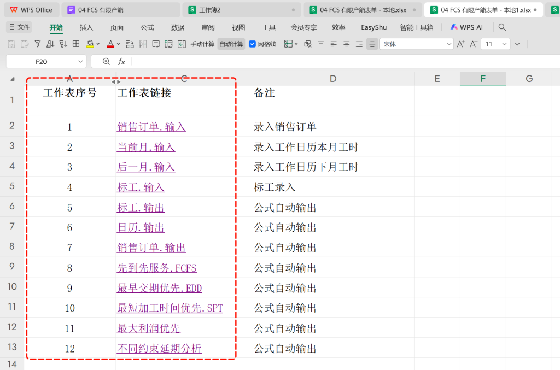Screen dimensions: 560x370
Task: Increase font size with A+ icon
Action: [x=460, y=44]
